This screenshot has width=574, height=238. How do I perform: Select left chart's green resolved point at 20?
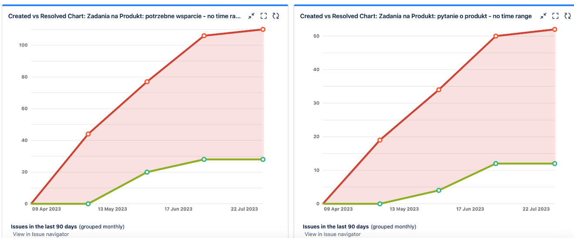pos(147,172)
